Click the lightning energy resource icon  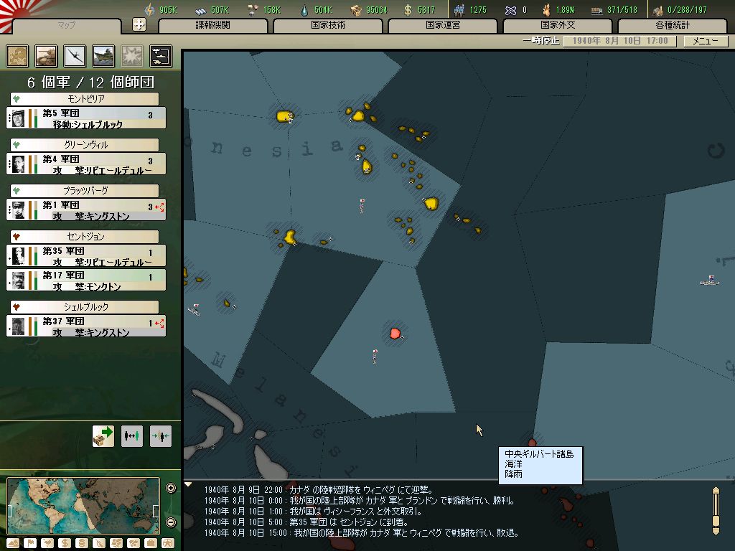pos(149,9)
